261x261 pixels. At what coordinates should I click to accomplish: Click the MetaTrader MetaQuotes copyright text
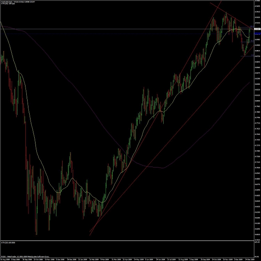click(25, 256)
